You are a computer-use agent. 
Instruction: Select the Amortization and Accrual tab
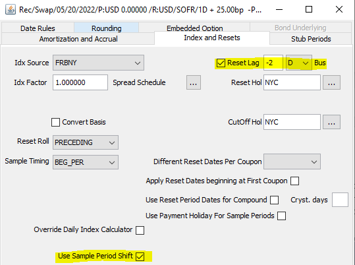78,39
